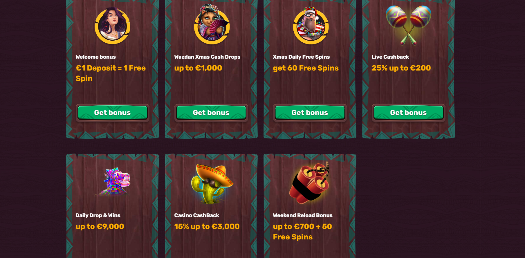Screen dimensions: 525x258
Task: Open the Casino CashBack title
Action: point(196,215)
